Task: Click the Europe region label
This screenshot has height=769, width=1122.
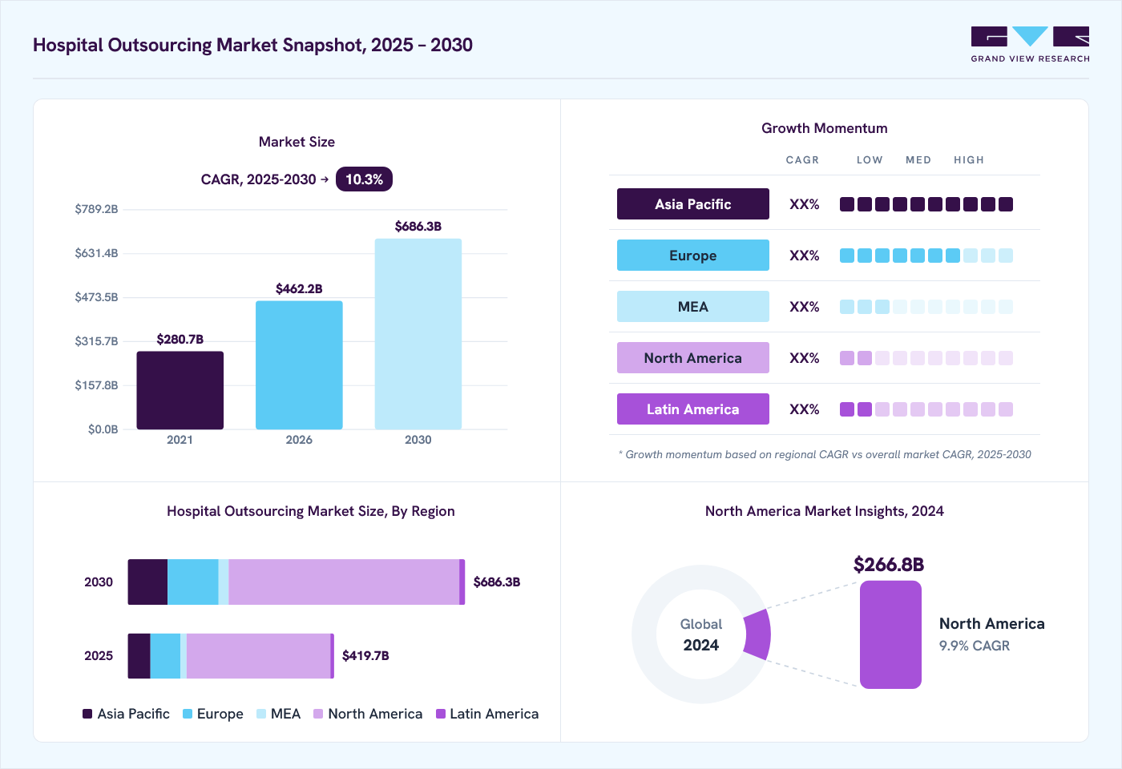Action: tap(693, 256)
